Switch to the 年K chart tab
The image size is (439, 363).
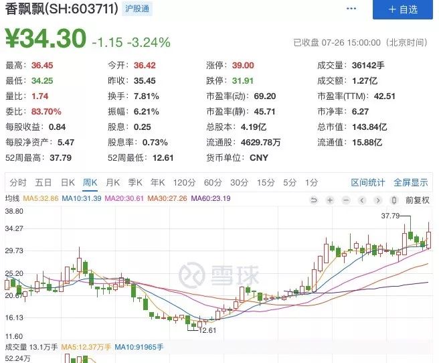158,183
